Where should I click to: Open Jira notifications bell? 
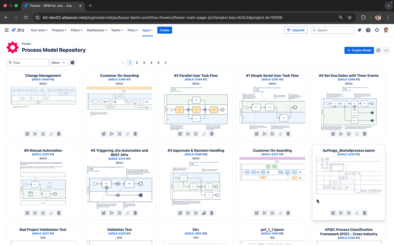tap(360, 30)
